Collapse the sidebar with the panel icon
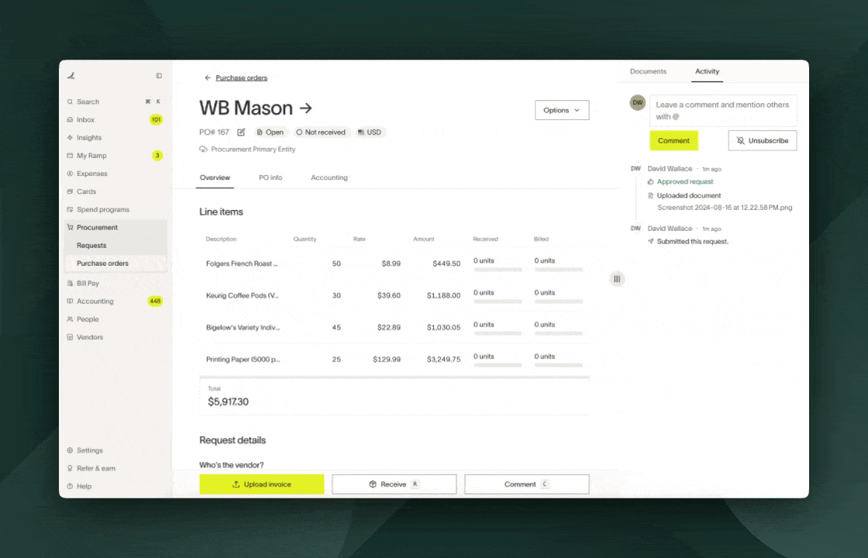The height and width of the screenshot is (558, 868). pyautogui.click(x=159, y=76)
